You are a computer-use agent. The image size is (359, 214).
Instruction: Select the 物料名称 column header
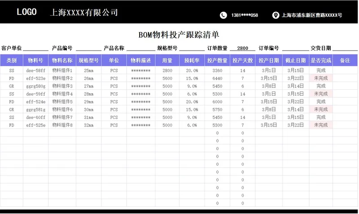pyautogui.click(x=62, y=60)
